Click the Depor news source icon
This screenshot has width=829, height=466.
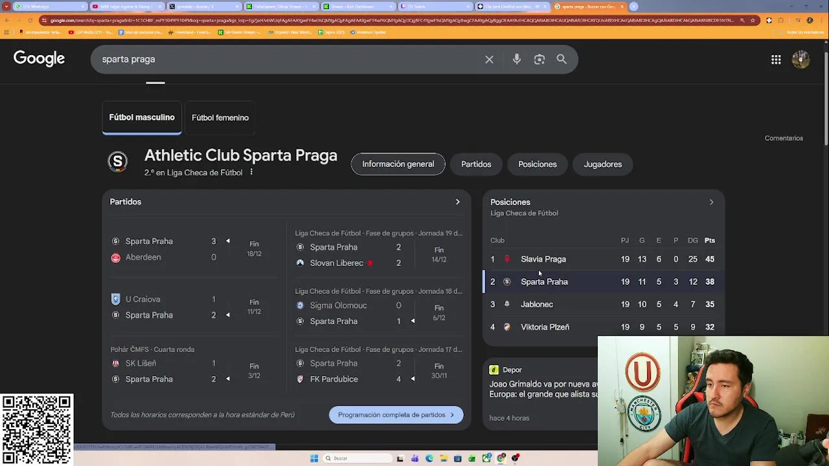(494, 370)
